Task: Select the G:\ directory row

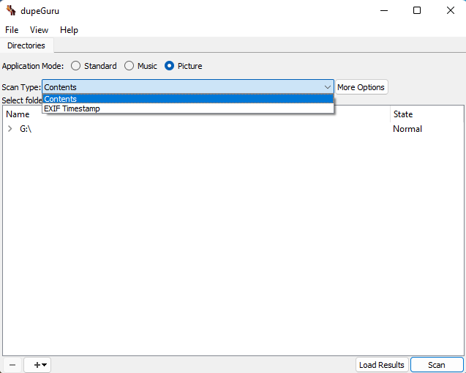Action: point(233,128)
